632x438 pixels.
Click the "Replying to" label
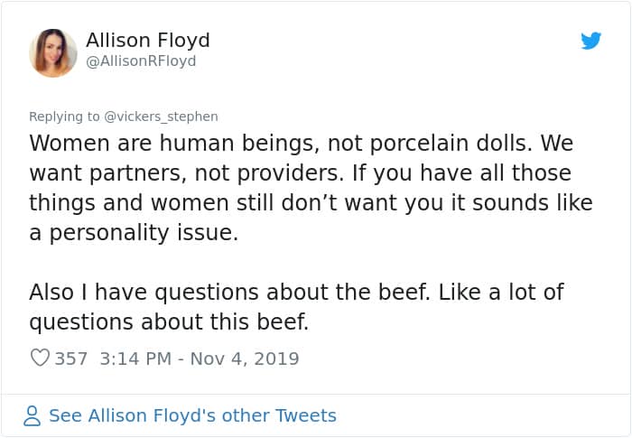(65, 116)
